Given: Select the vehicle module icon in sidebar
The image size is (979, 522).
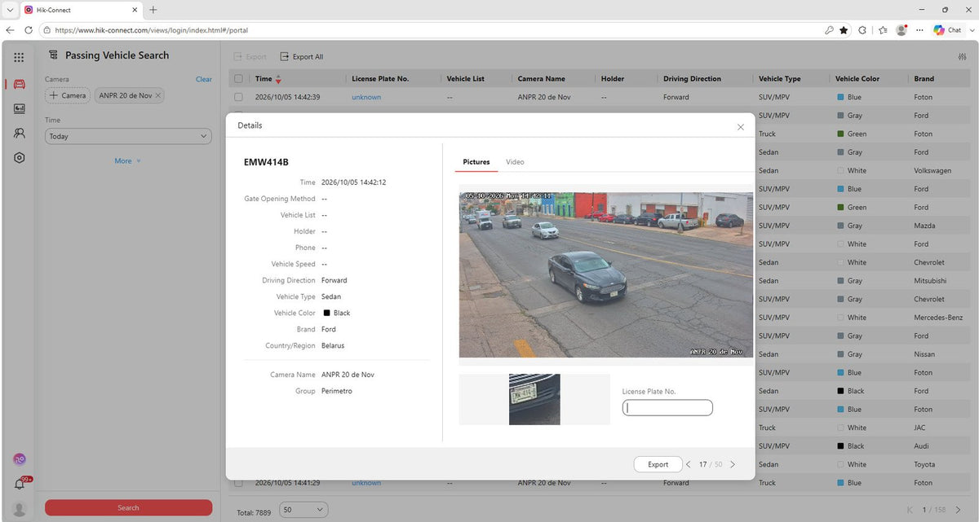Looking at the screenshot, I should pos(19,84).
